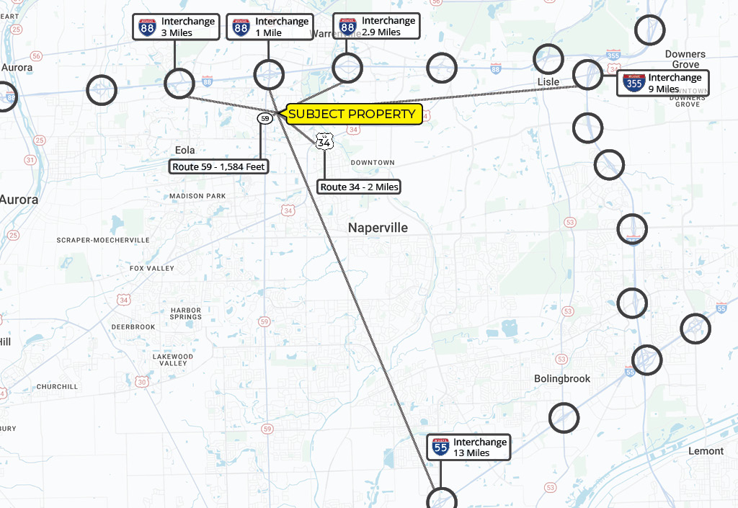The image size is (738, 508).
Task: Select the interchange circle beneath the I-55 label
Action: 442,499
